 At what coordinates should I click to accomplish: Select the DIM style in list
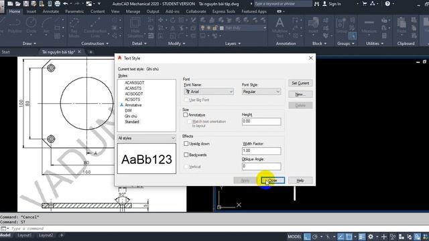click(128, 110)
